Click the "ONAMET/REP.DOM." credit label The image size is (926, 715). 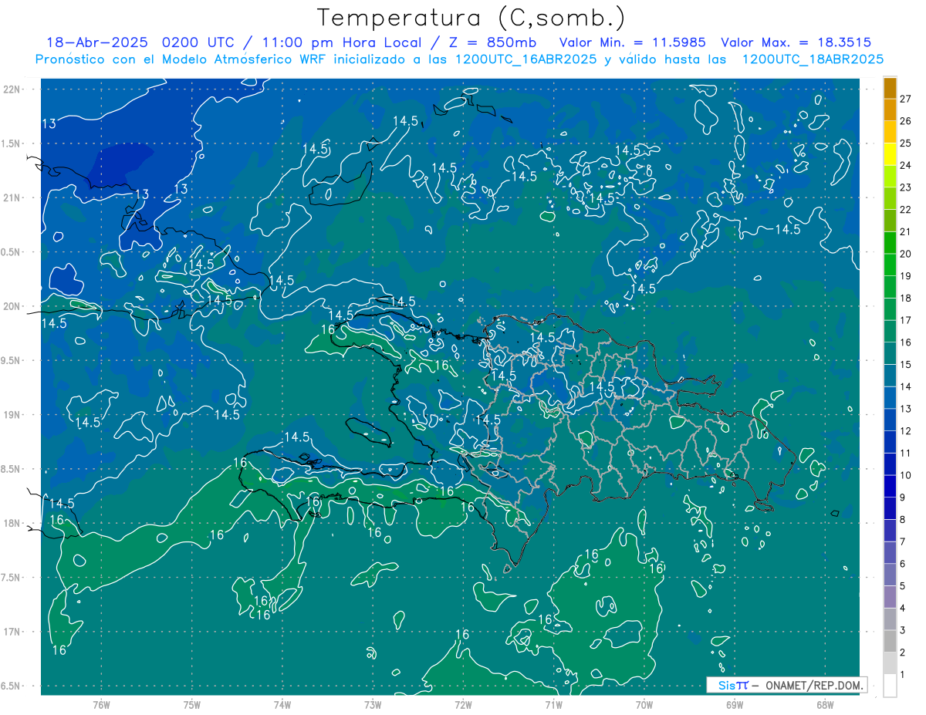813,685
